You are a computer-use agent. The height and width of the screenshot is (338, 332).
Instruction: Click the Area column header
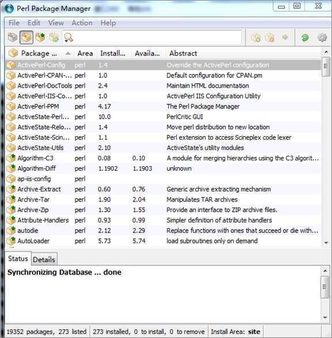85,53
